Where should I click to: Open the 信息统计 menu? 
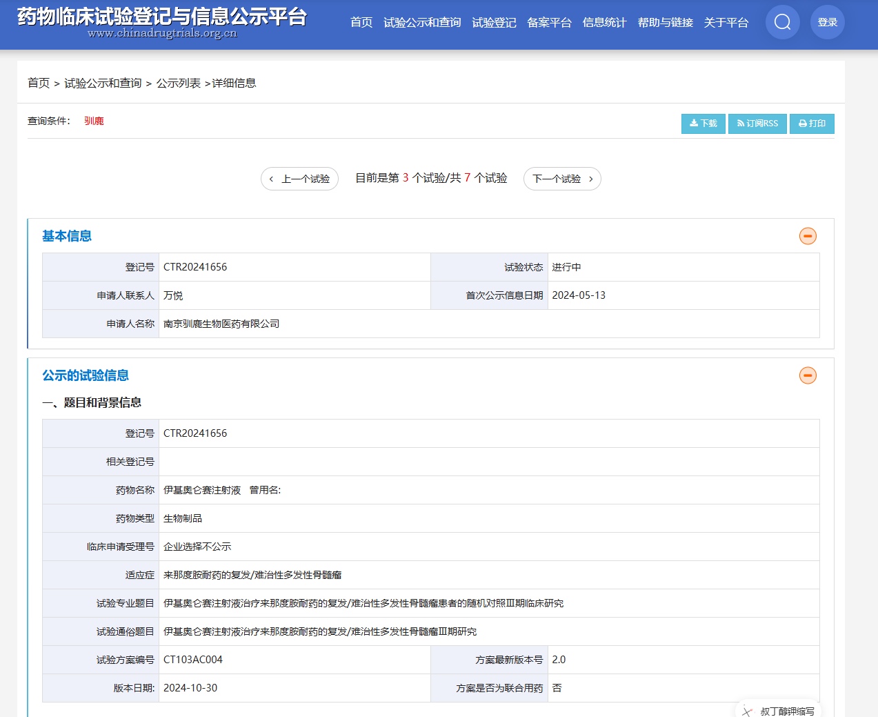click(604, 23)
